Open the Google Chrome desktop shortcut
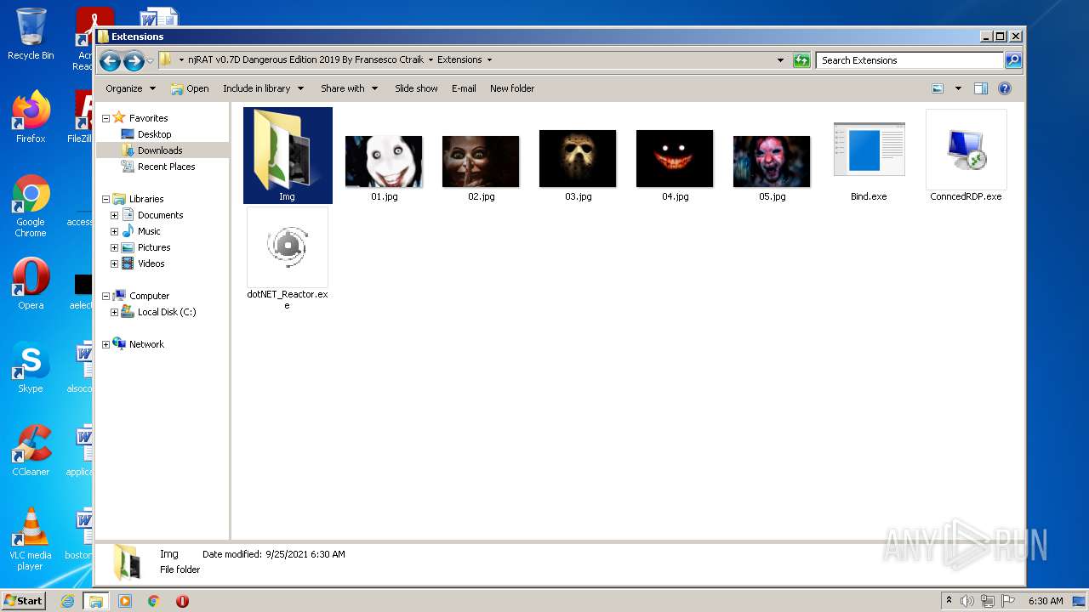Viewport: 1089px width, 612px height. pyautogui.click(x=31, y=206)
